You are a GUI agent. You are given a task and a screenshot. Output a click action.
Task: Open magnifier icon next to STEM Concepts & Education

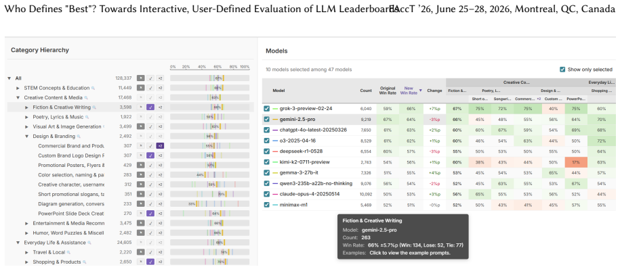point(94,88)
